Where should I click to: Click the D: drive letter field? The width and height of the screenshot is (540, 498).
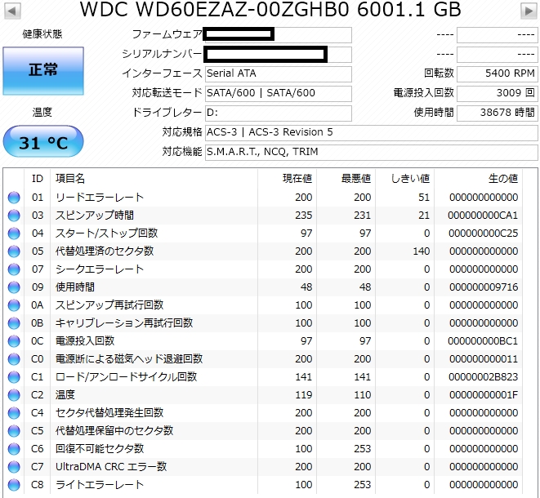point(279,113)
